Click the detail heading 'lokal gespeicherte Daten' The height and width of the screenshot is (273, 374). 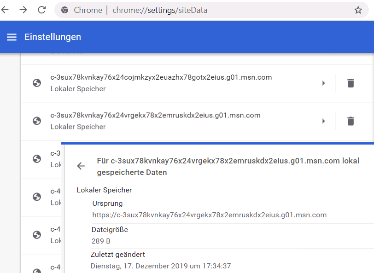(228, 166)
